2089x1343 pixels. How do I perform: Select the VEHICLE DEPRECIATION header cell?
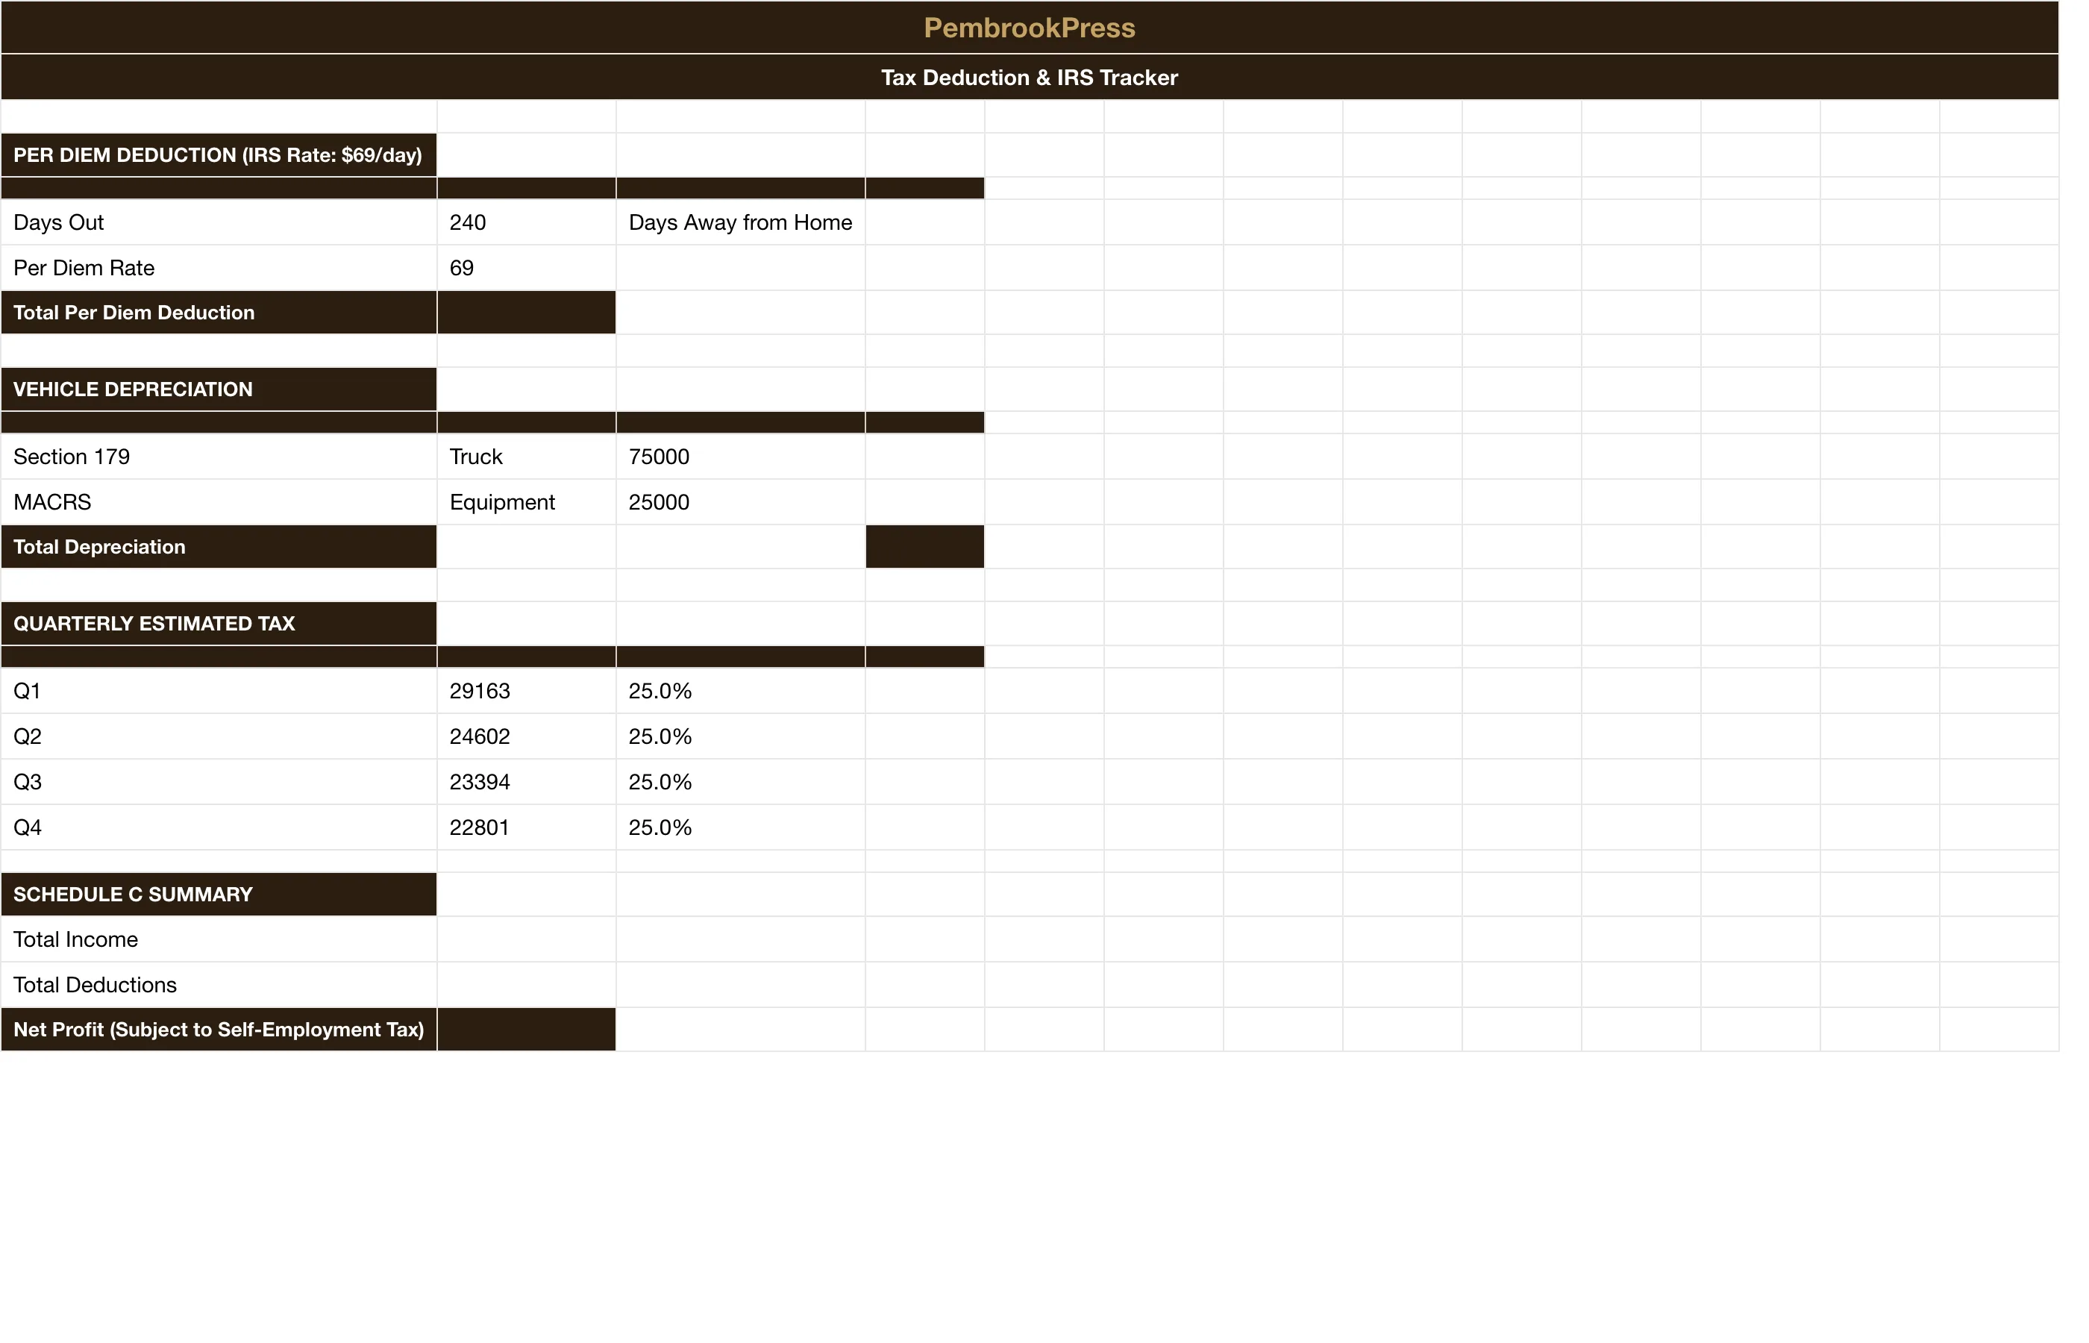(x=219, y=389)
